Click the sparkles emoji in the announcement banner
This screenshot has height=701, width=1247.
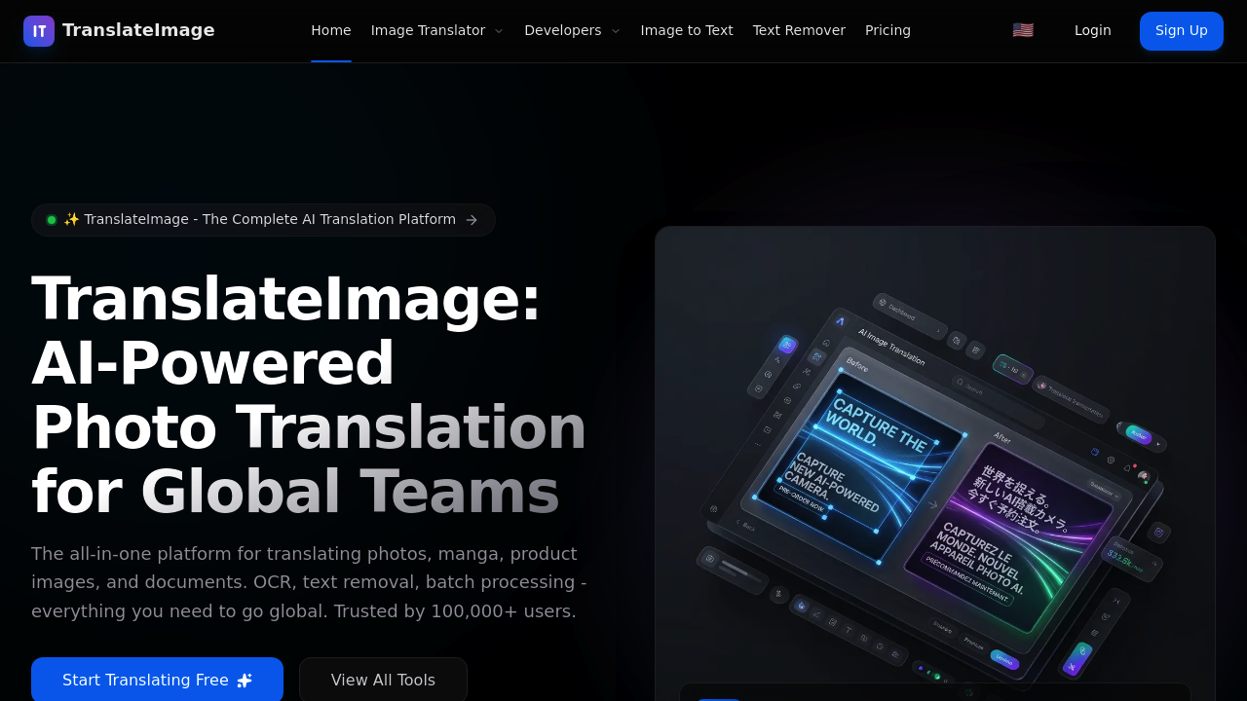click(x=71, y=219)
